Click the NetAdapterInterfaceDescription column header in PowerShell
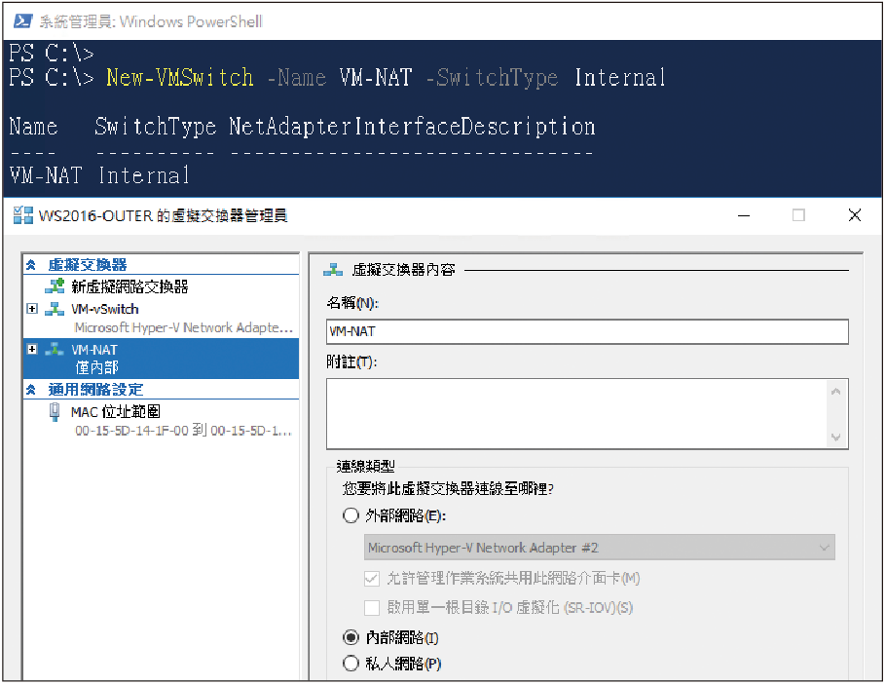Image resolution: width=886 pixels, height=685 pixels. (412, 127)
